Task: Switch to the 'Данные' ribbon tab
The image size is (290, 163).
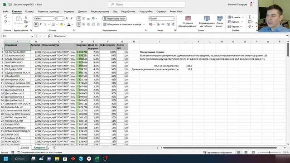Action: point(82,11)
